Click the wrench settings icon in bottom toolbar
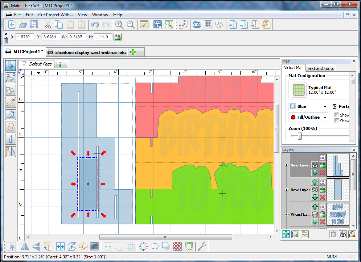The height and width of the screenshot is (262, 361). coord(202,246)
